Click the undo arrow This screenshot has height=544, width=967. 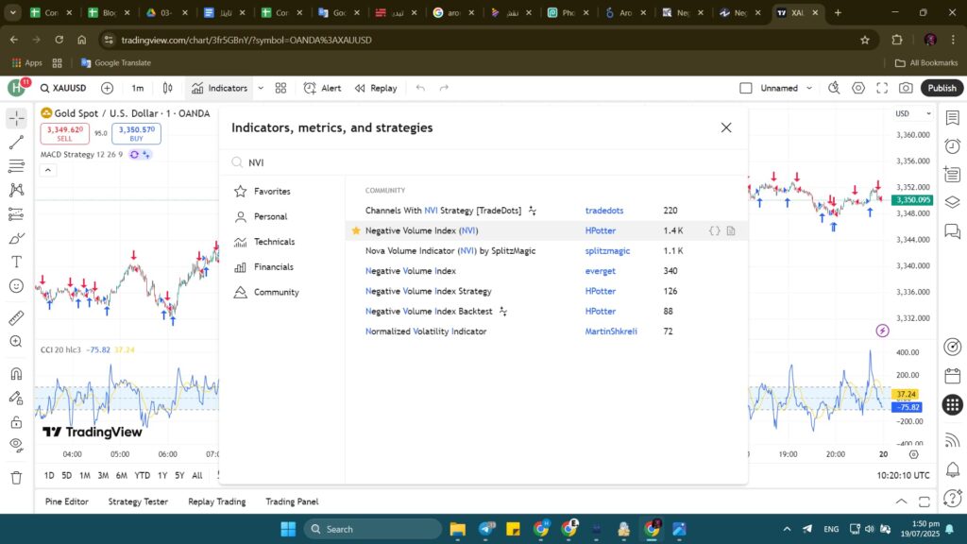tap(420, 88)
